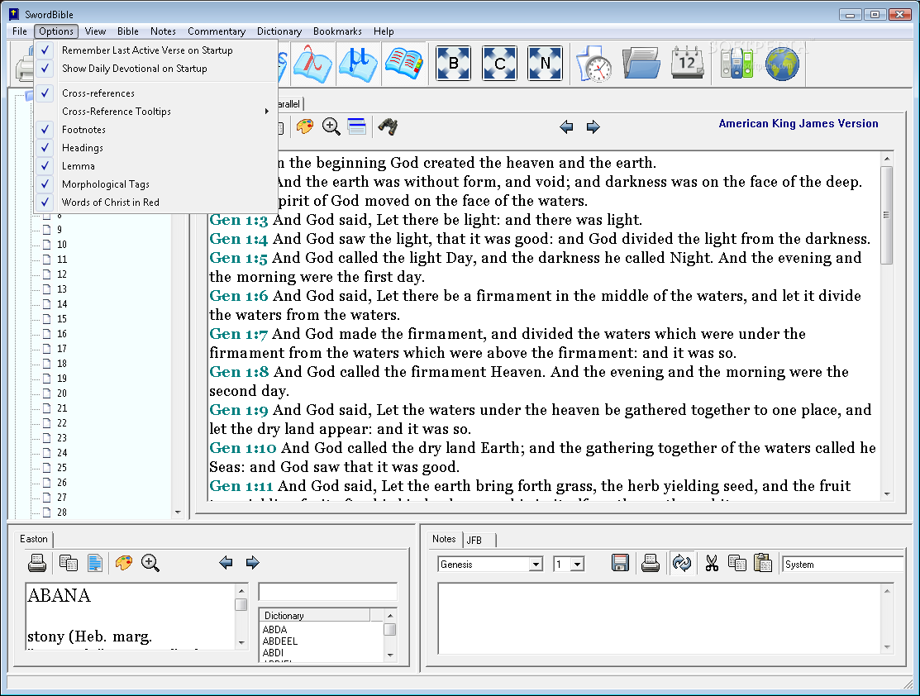Click the copy icon in Notes pane
920x696 pixels.
pos(737,563)
